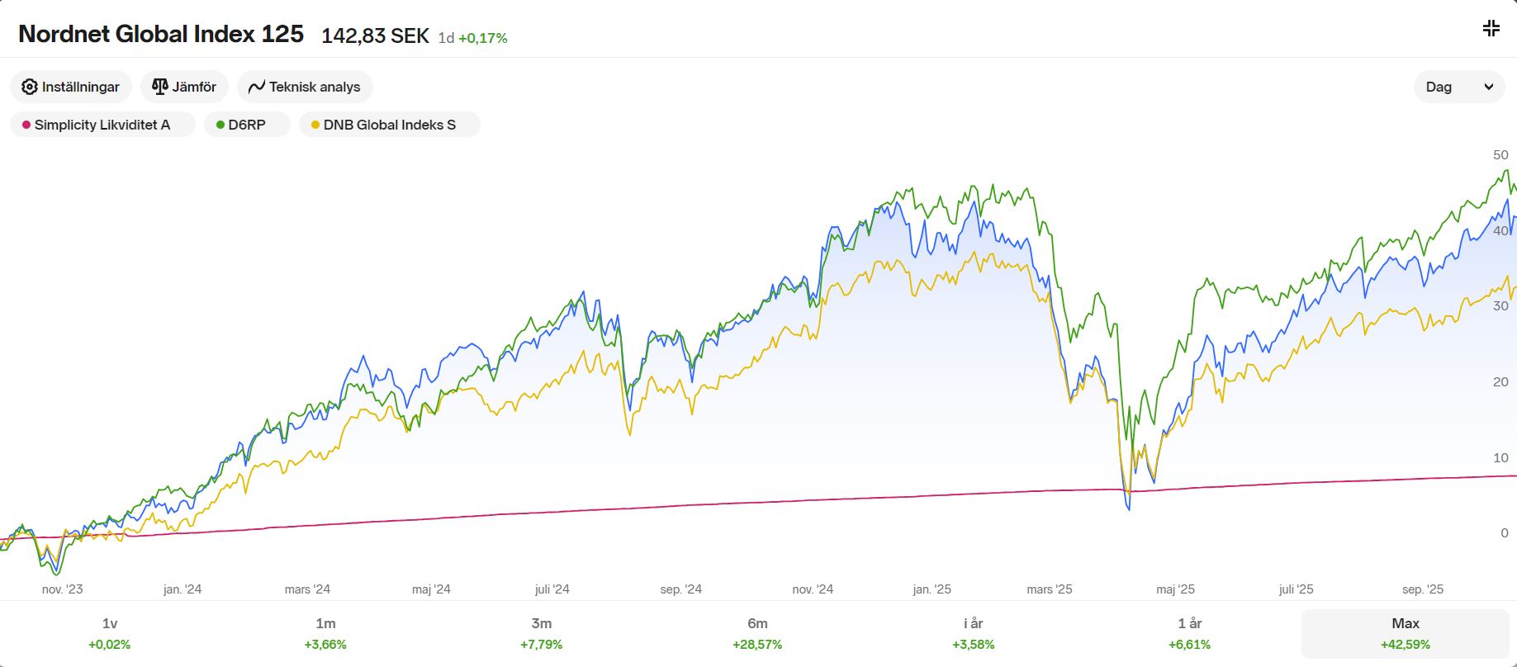Select the 1v time period tab
This screenshot has height=667, width=1517.
(110, 633)
